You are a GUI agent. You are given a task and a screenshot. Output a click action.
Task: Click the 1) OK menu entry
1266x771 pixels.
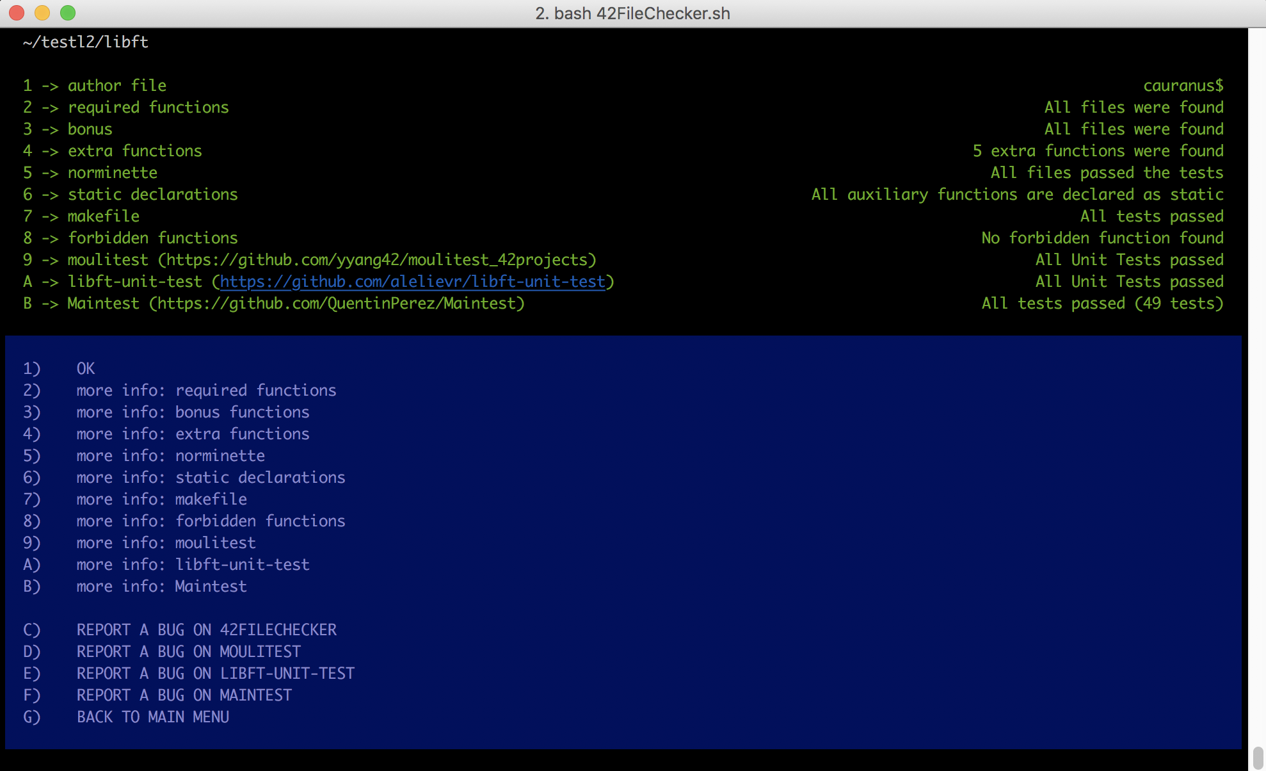click(84, 368)
